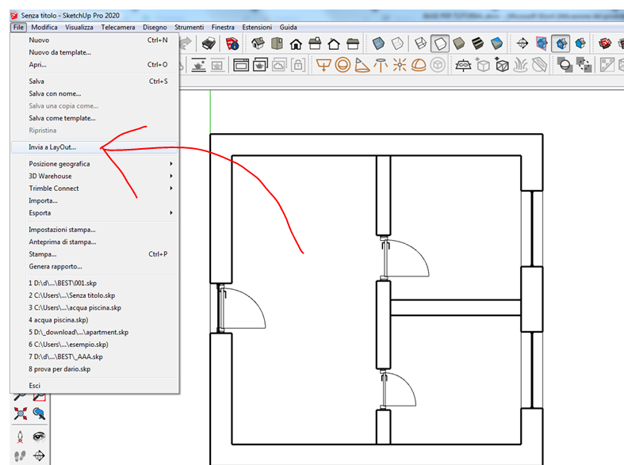The image size is (624, 465).
Task: Click Esci to quit SketchUp
Action: [34, 385]
